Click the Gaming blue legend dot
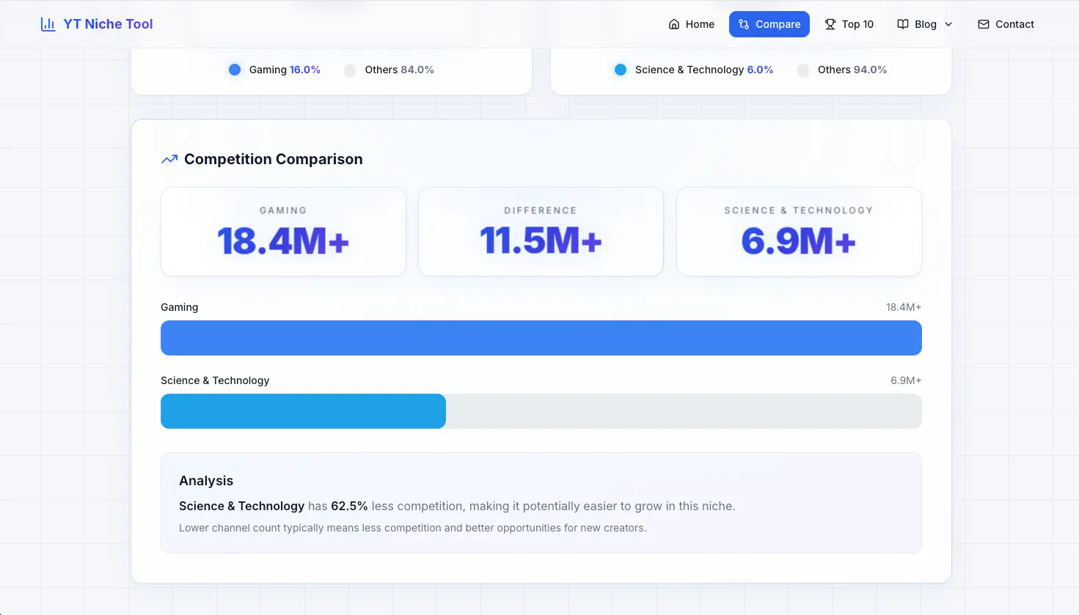Screen dimensions: 1079x615 (235, 70)
